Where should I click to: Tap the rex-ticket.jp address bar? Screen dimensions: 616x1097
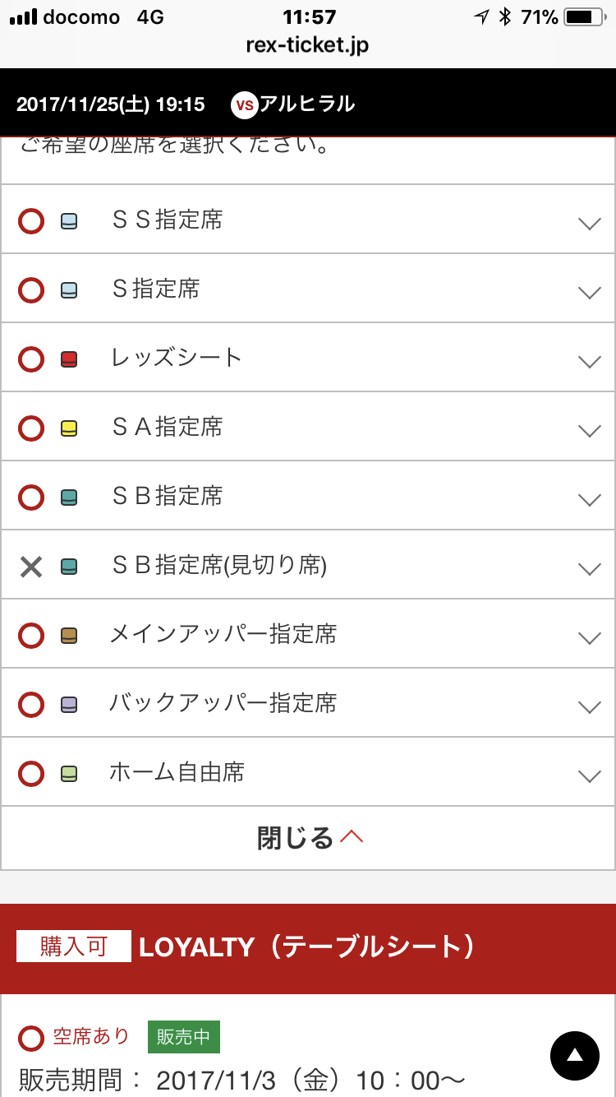coord(307,45)
